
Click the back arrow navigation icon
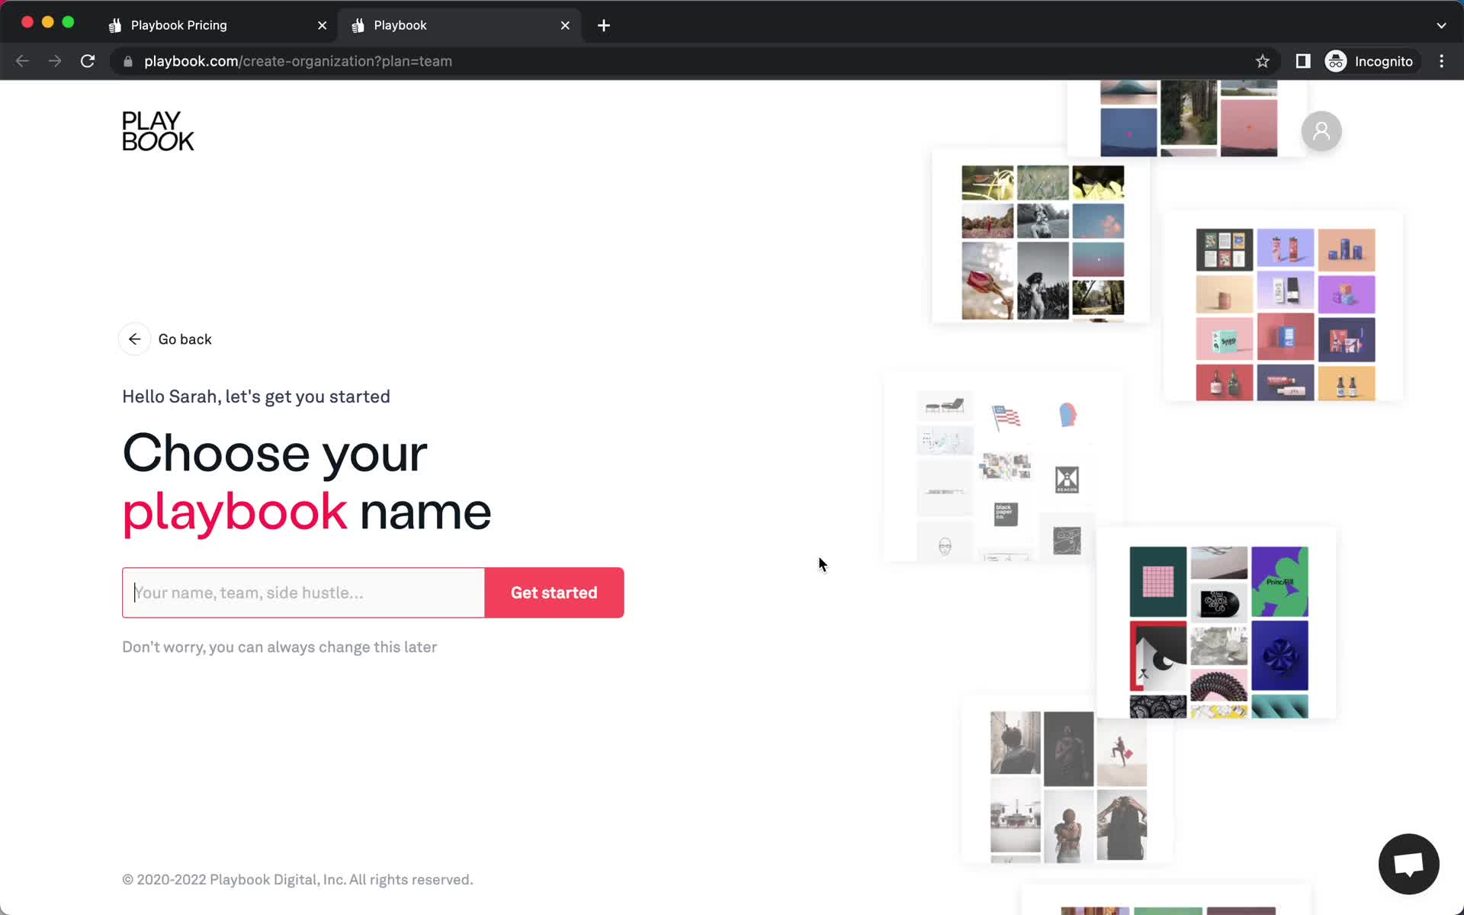pyautogui.click(x=135, y=339)
